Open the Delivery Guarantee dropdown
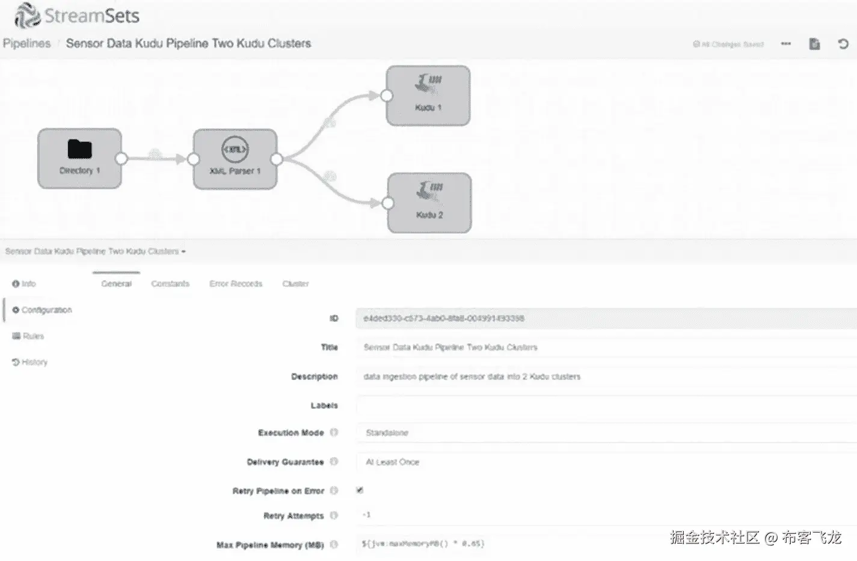 (606, 462)
